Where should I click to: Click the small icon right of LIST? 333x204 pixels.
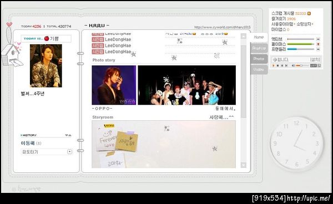(x=319, y=66)
